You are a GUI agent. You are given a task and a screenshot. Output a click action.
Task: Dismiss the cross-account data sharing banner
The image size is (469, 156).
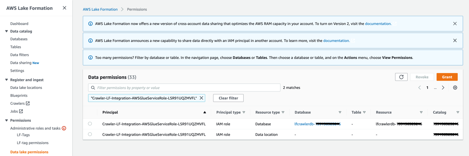tap(455, 24)
